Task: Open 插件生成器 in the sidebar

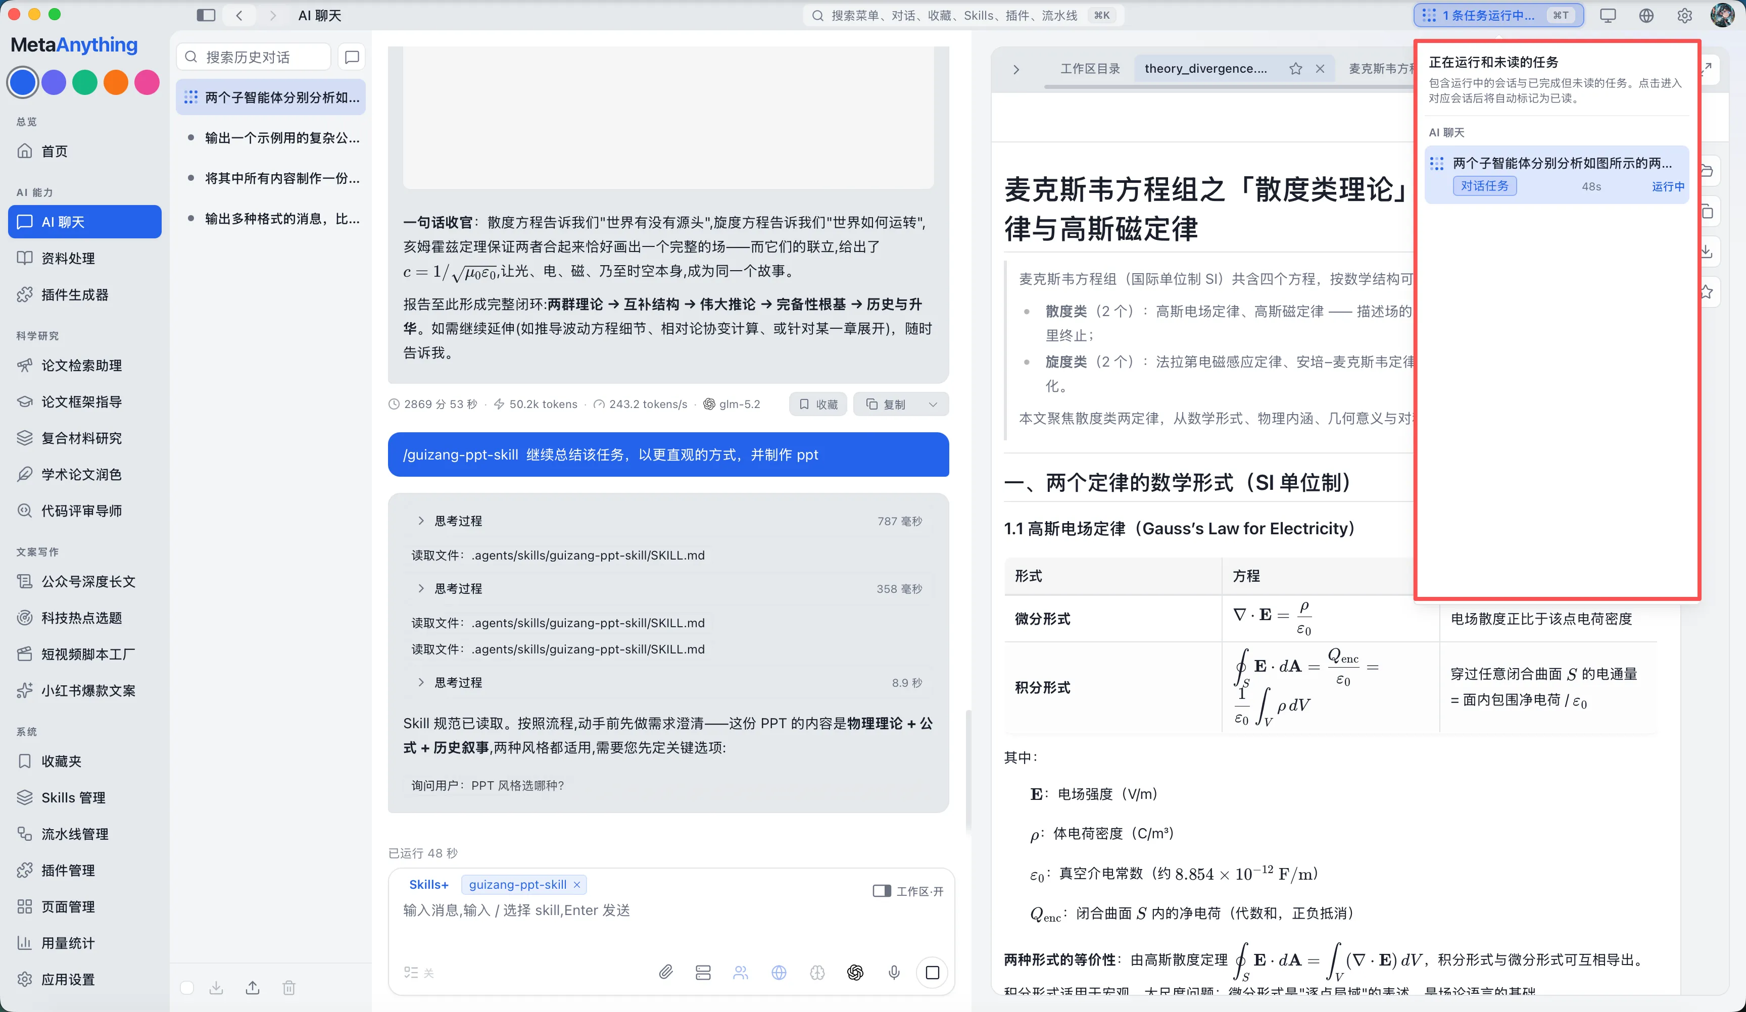Action: (84, 294)
